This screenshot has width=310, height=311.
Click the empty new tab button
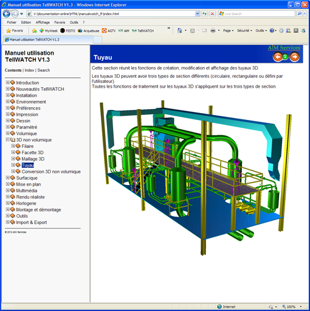point(97,40)
